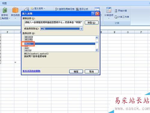Click the Name Manager icon behind dialog
150x113 pixels.
(26, 9)
